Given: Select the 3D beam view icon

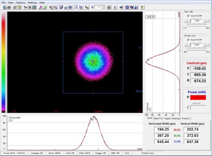Looking at the screenshot, I should pyautogui.click(x=66, y=7).
